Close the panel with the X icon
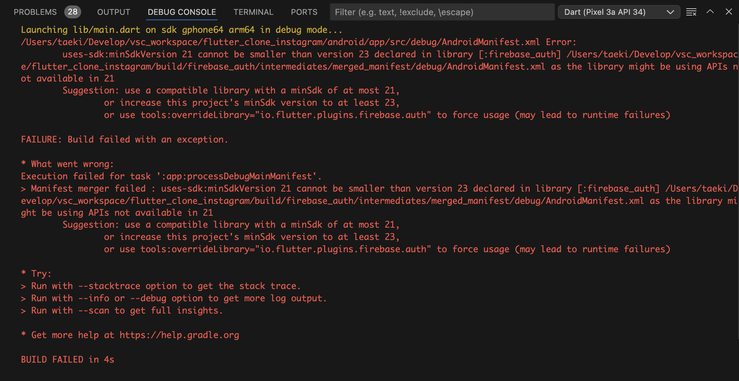The width and height of the screenshot is (739, 381). coord(729,12)
